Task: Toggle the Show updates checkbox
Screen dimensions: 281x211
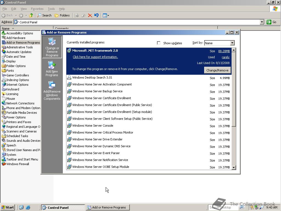Action: [x=159, y=43]
